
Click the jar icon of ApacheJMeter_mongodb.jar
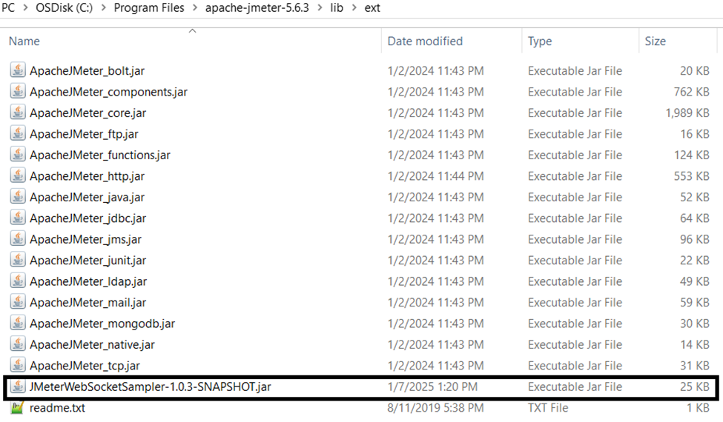18,324
